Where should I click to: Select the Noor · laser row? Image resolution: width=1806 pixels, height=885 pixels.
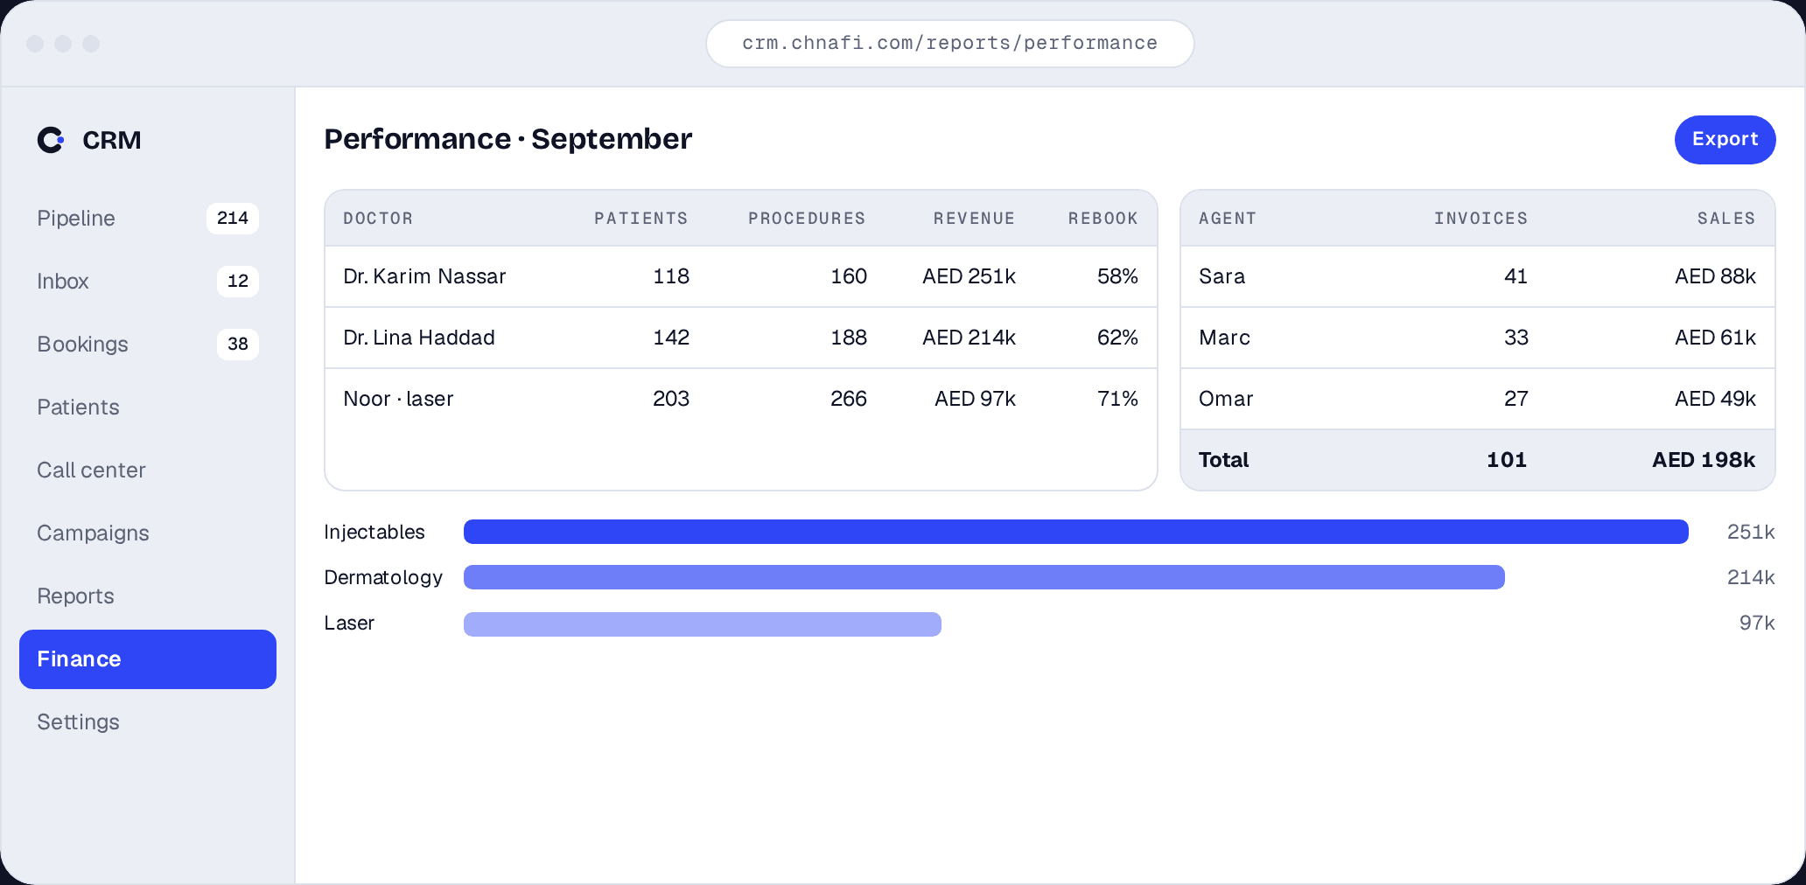(741, 399)
